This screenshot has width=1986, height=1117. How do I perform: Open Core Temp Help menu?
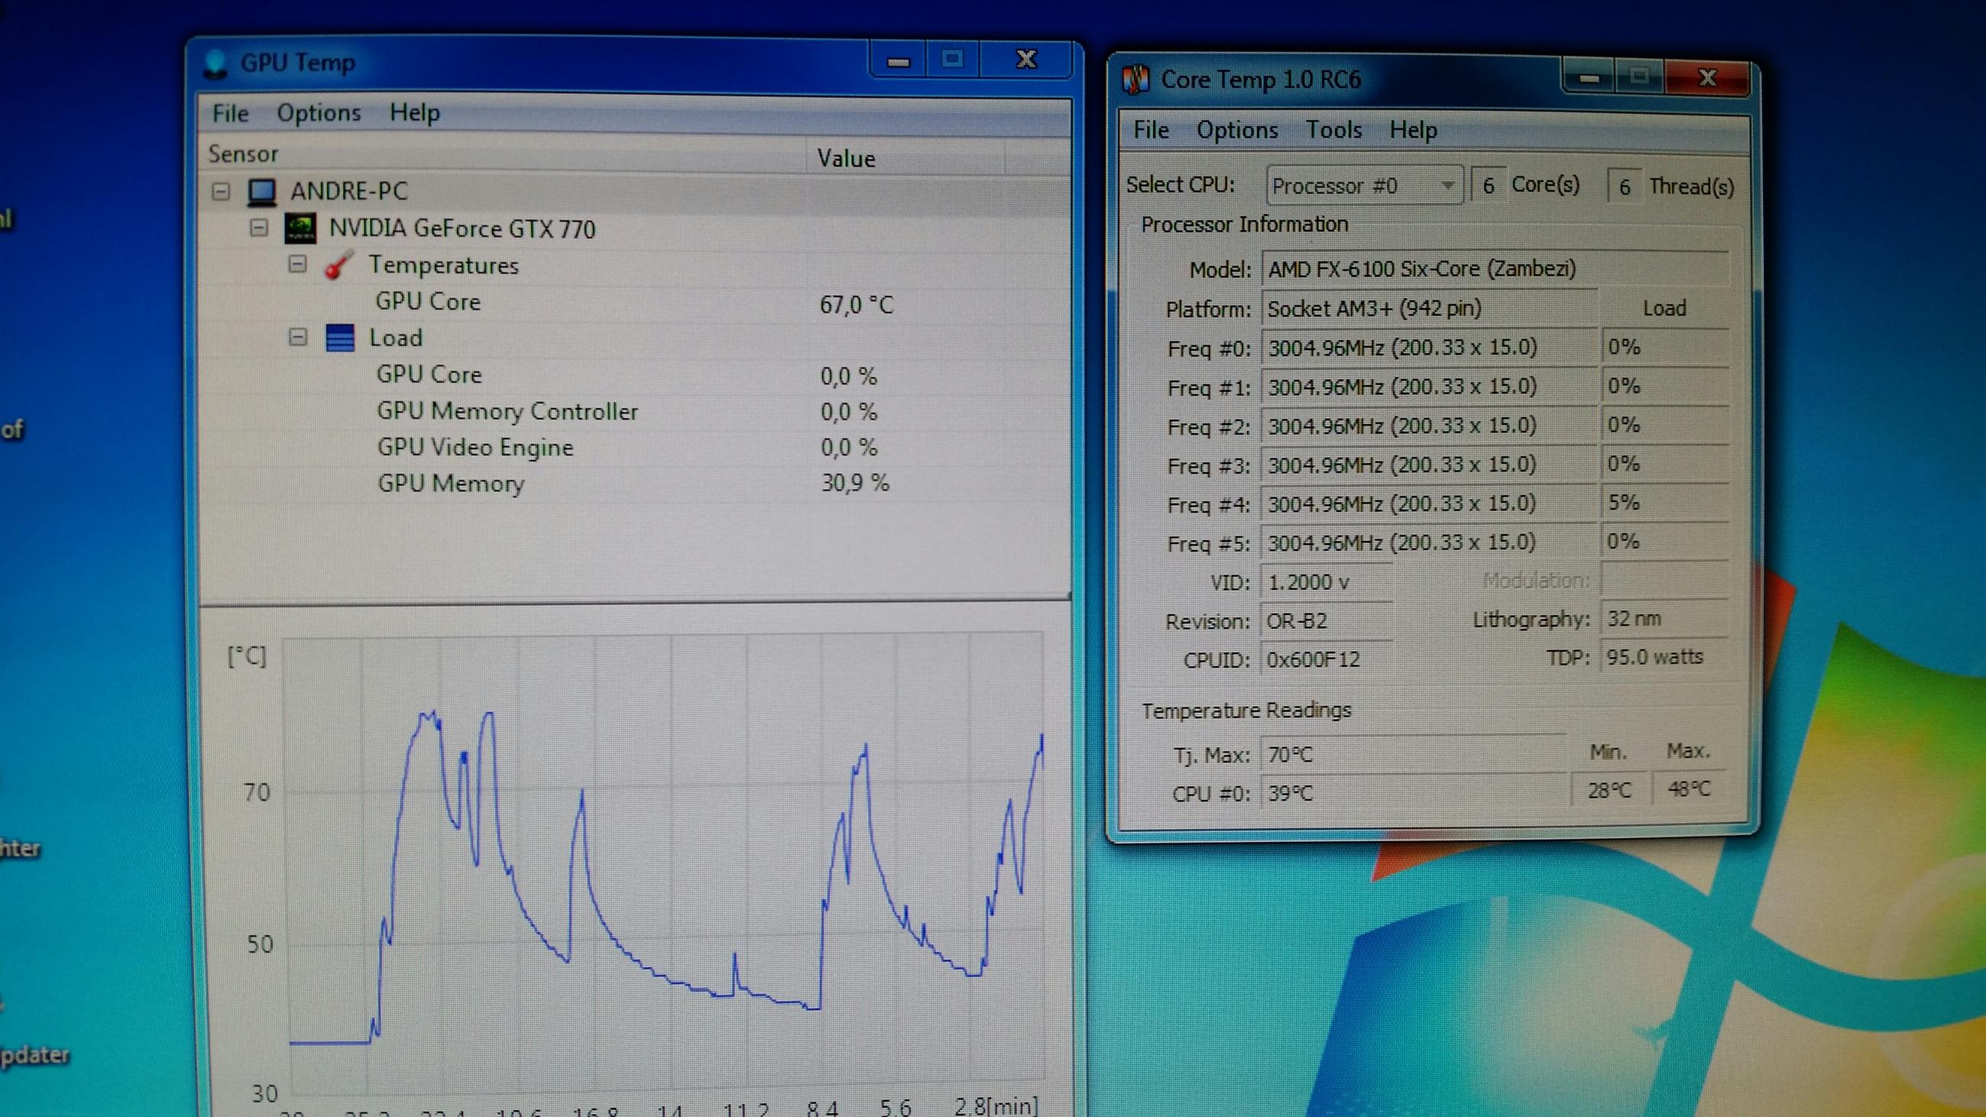tap(1412, 130)
